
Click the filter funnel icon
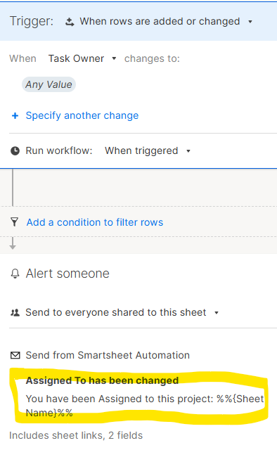(14, 222)
